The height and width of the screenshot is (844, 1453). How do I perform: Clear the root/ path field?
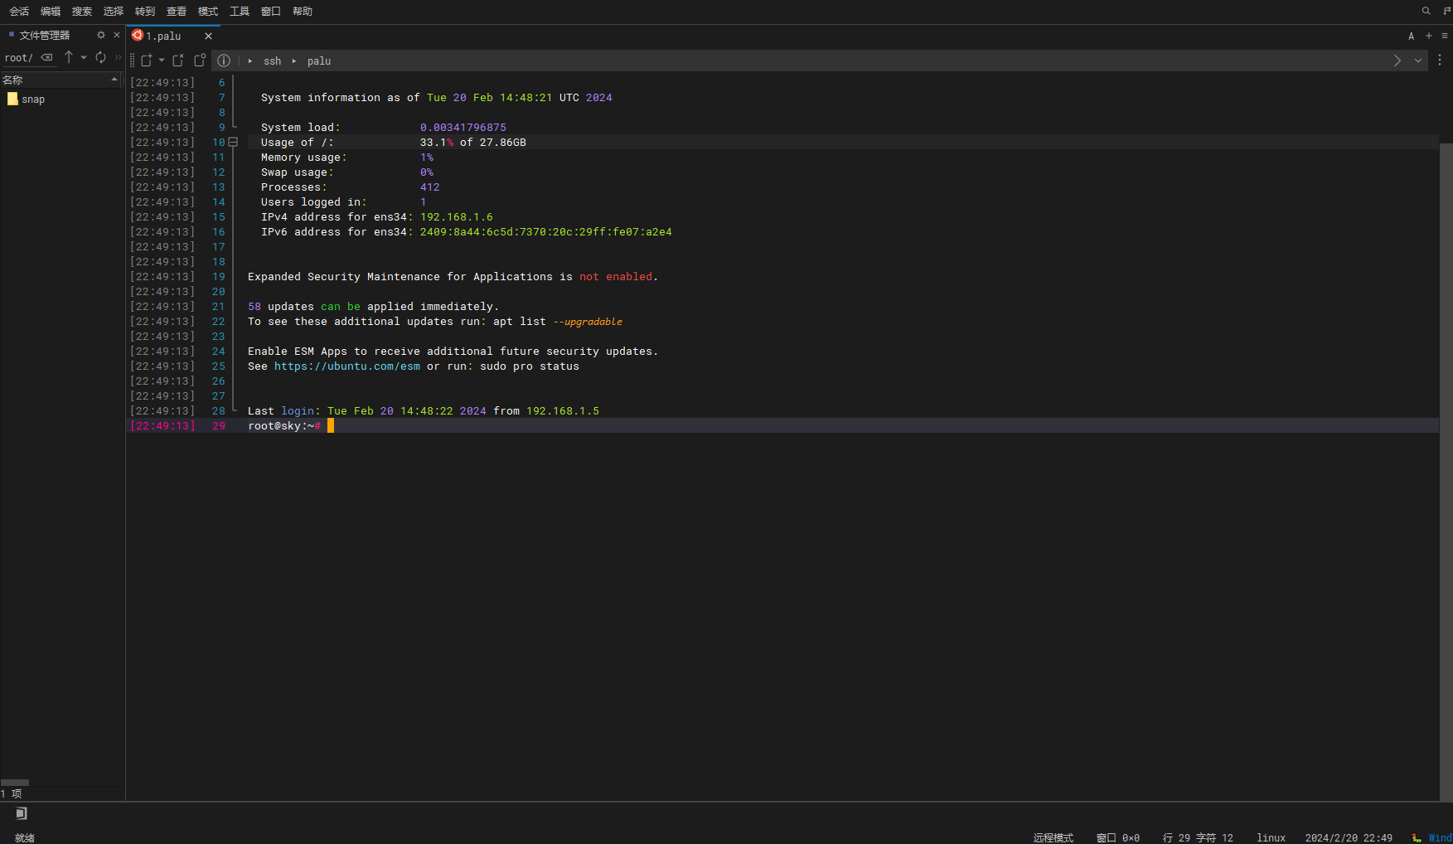(47, 57)
